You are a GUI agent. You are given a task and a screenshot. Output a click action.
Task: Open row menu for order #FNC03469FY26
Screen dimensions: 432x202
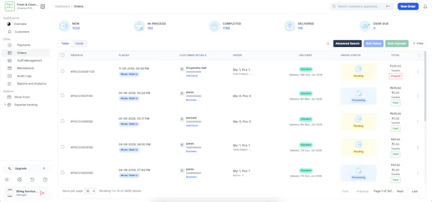pyautogui.click(x=417, y=72)
